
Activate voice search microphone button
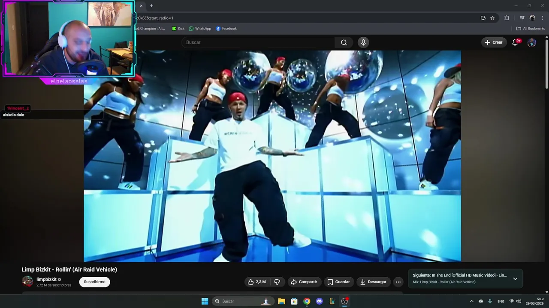[363, 42]
